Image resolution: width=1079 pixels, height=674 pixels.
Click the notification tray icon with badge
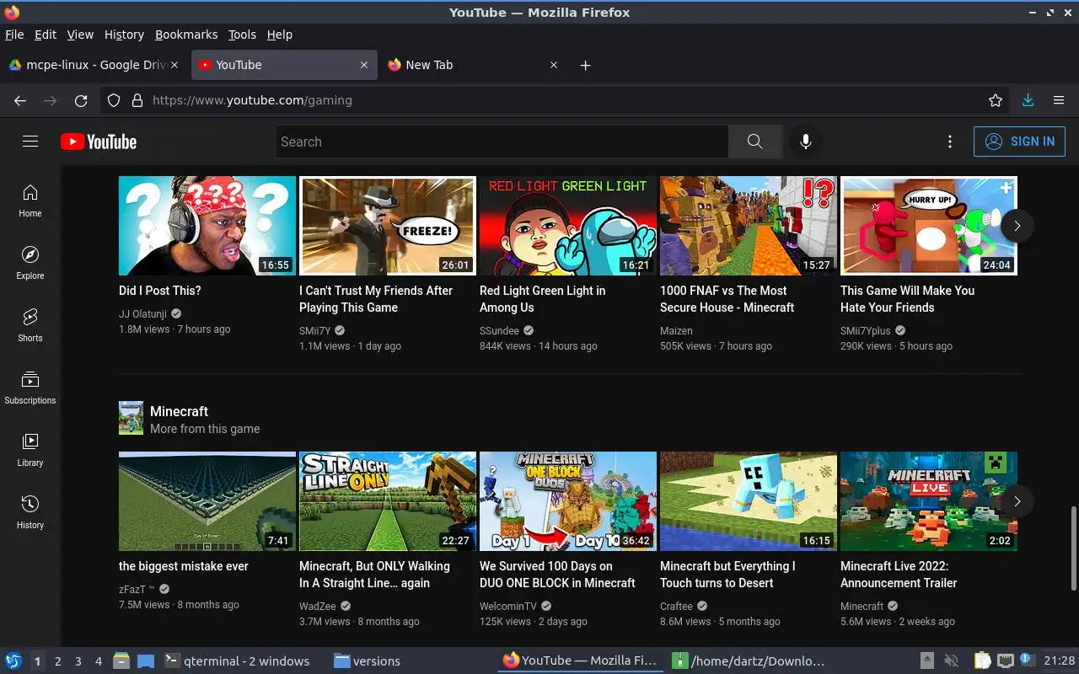coord(1028,661)
